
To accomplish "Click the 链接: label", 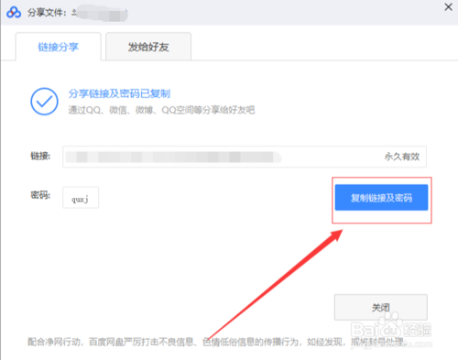I will pos(40,156).
